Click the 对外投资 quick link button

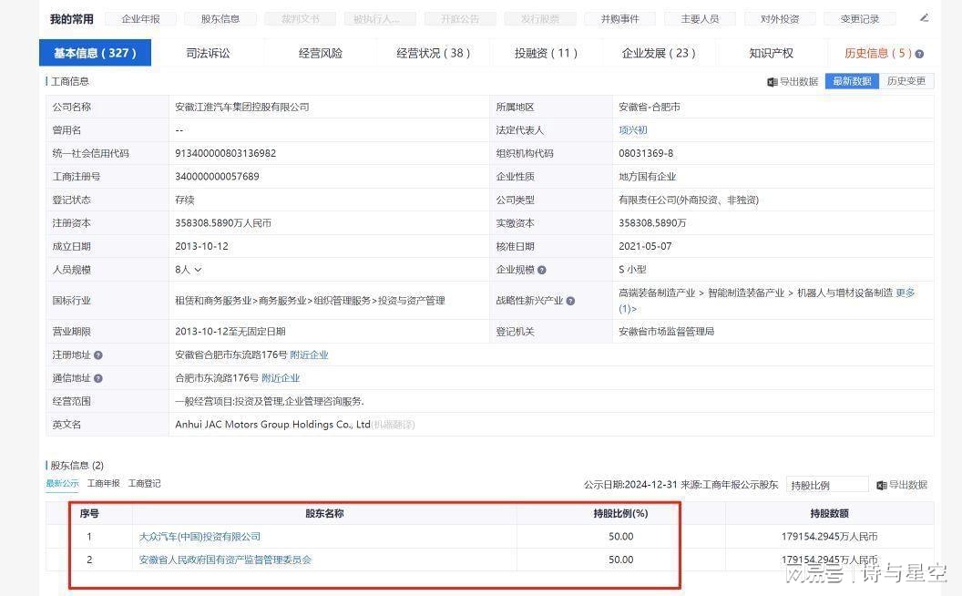780,19
